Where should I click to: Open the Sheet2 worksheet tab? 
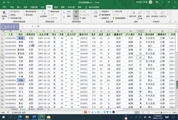(31, 109)
